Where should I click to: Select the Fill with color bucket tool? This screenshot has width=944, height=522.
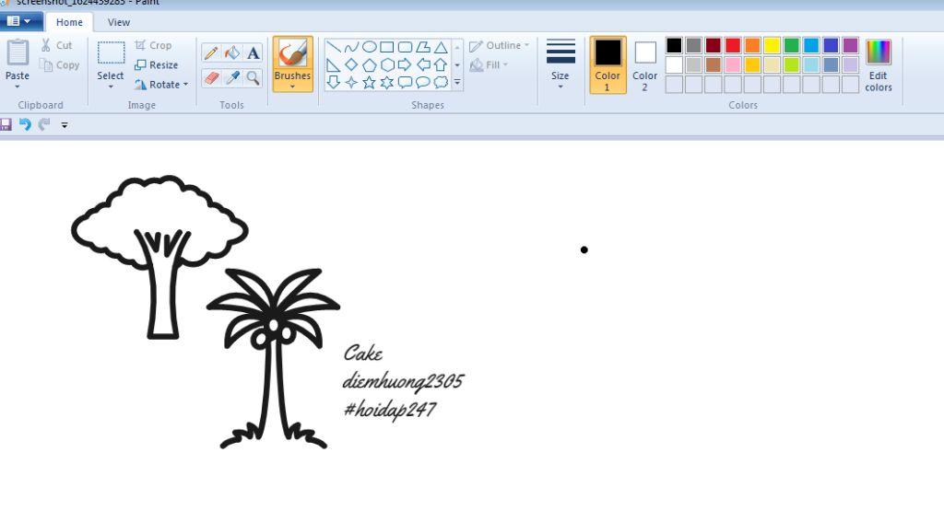pos(231,52)
